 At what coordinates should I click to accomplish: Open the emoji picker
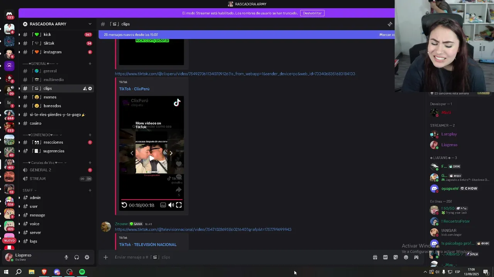[406, 257]
